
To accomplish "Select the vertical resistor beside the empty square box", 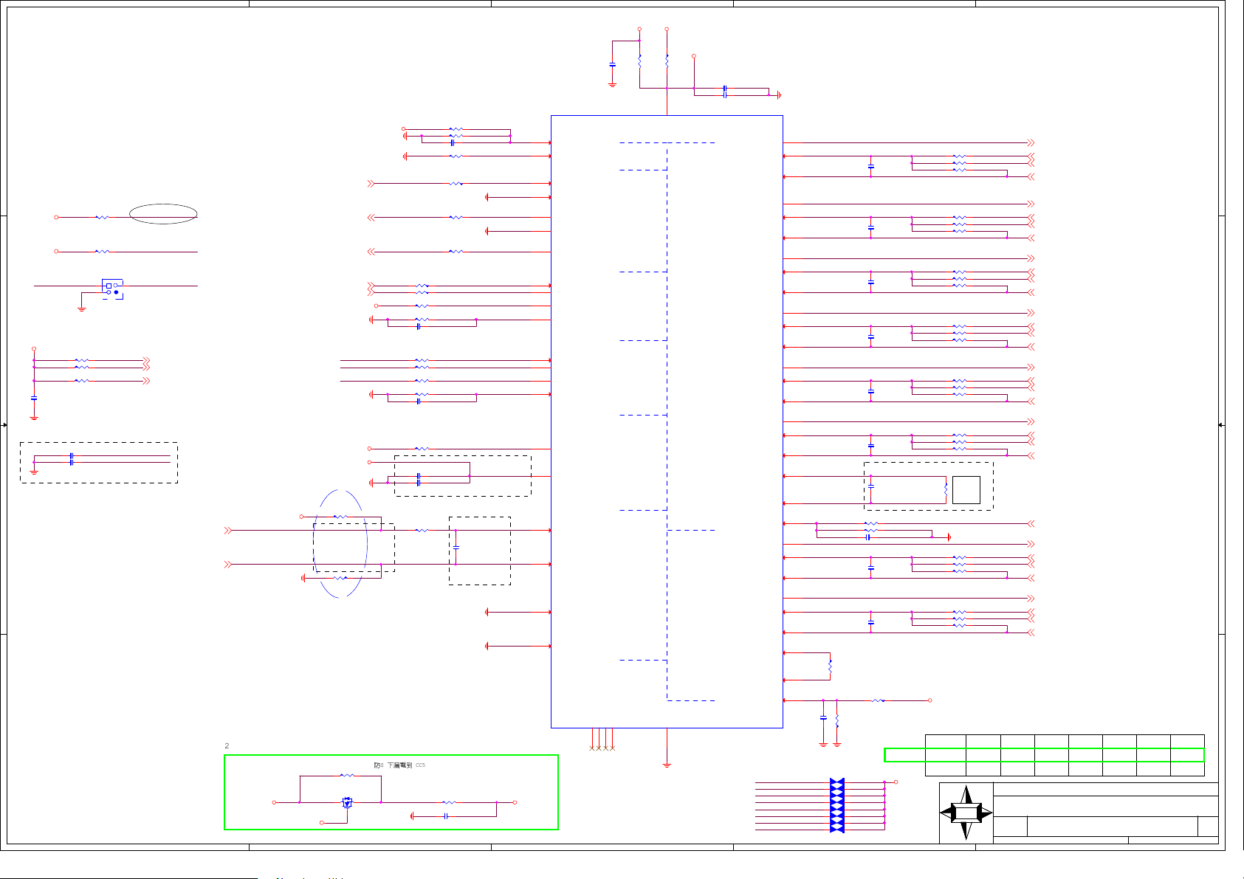I will click(x=946, y=489).
